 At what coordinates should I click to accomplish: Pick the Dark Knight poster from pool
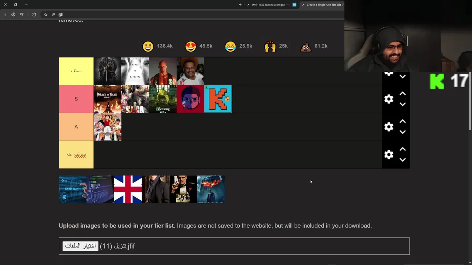point(211,189)
